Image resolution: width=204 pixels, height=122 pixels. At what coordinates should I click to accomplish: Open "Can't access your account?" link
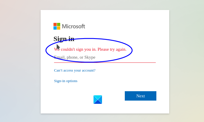[x=75, y=70]
